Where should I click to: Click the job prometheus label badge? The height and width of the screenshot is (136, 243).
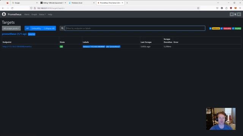113,46
